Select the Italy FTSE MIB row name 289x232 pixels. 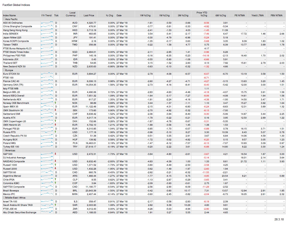click(x=11, y=88)
